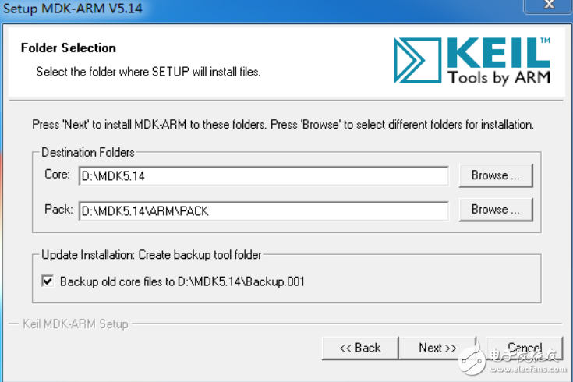
Task: Click the Pack folder path input field
Action: [264, 211]
